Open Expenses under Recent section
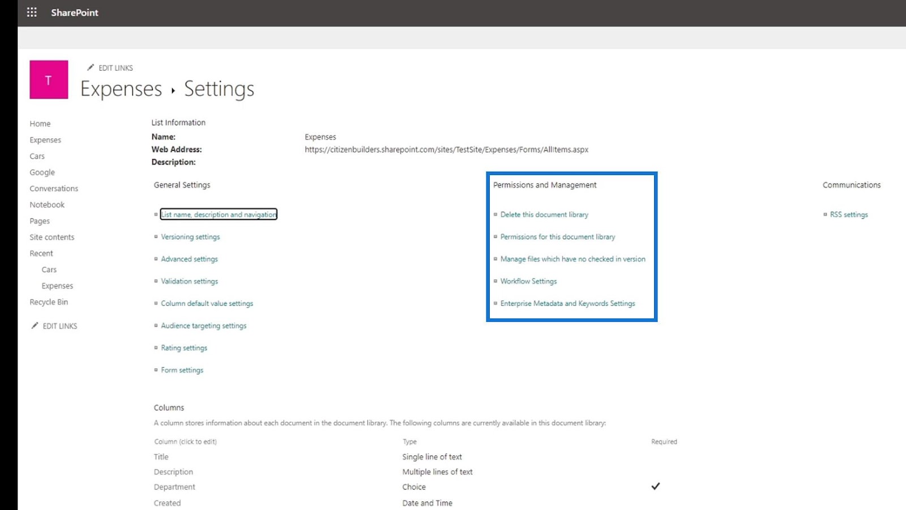Viewport: 906px width, 510px height. [x=57, y=286]
